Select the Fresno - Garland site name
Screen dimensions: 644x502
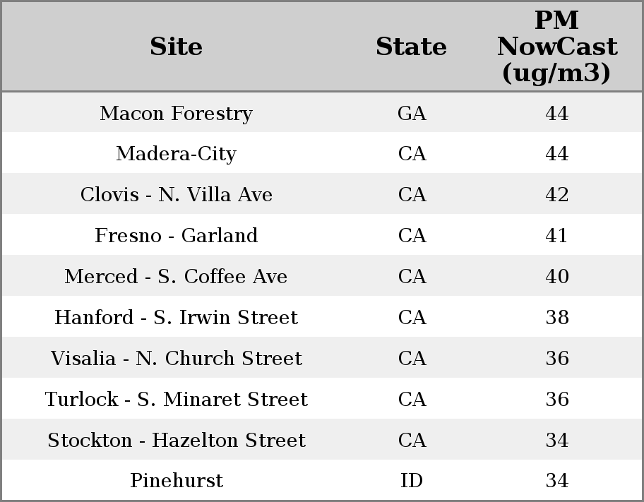(x=176, y=236)
